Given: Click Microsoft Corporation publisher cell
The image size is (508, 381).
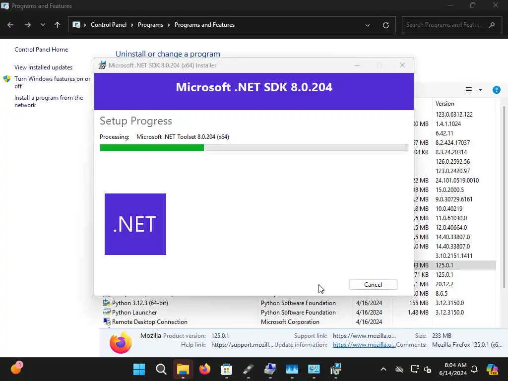Looking at the screenshot, I should point(290,321).
